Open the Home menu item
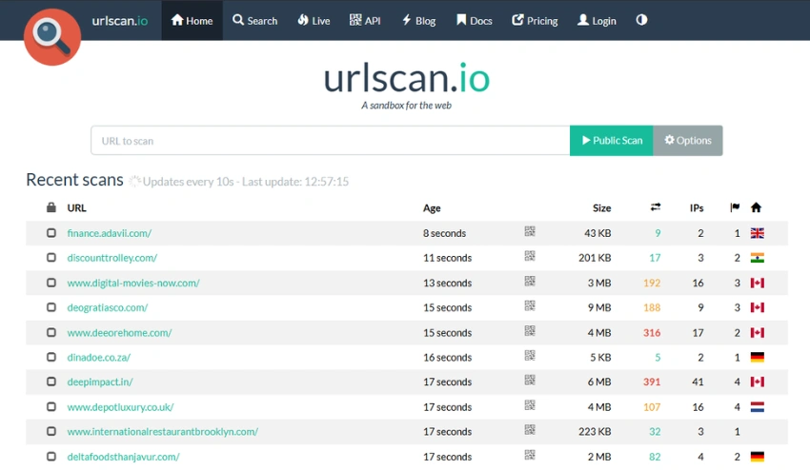Image resolution: width=810 pixels, height=470 pixels. point(192,21)
